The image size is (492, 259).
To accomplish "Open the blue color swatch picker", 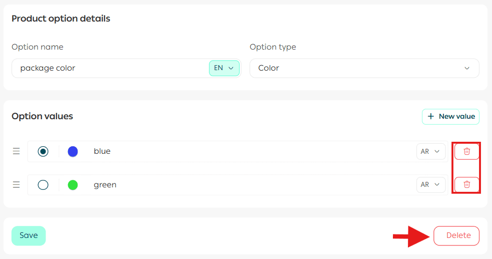I will pos(73,151).
